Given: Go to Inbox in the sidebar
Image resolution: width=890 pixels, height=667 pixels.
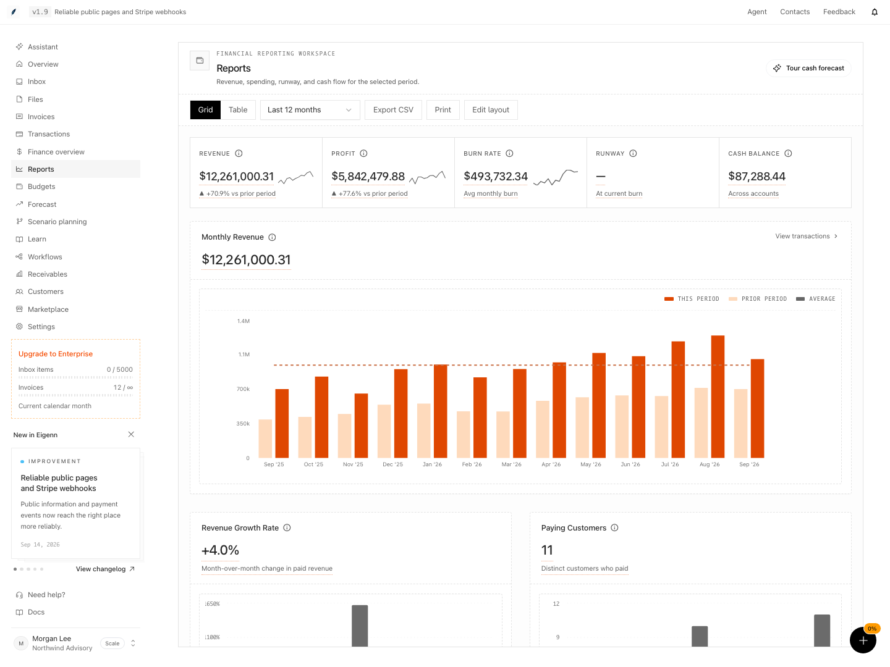Looking at the screenshot, I should tap(75, 82).
